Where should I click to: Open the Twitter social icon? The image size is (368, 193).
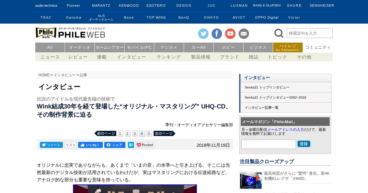[x=203, y=34]
